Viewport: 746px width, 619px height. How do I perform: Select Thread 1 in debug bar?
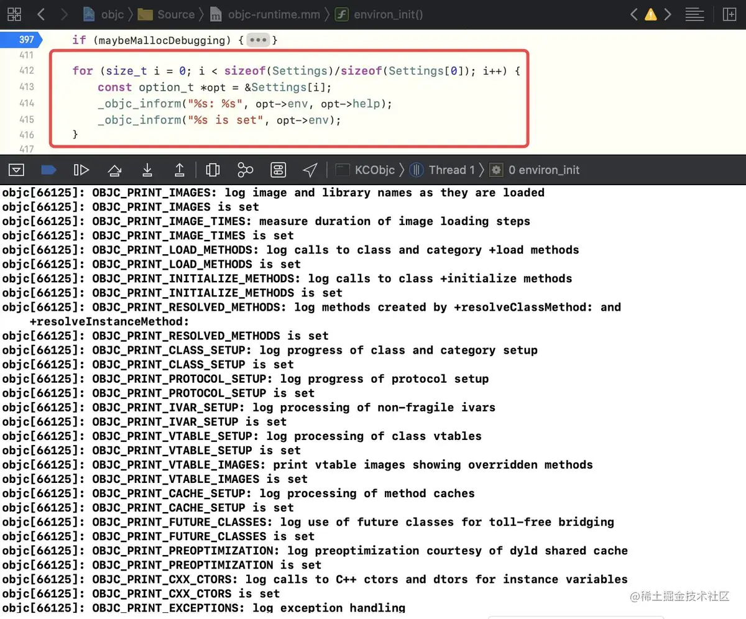point(443,170)
